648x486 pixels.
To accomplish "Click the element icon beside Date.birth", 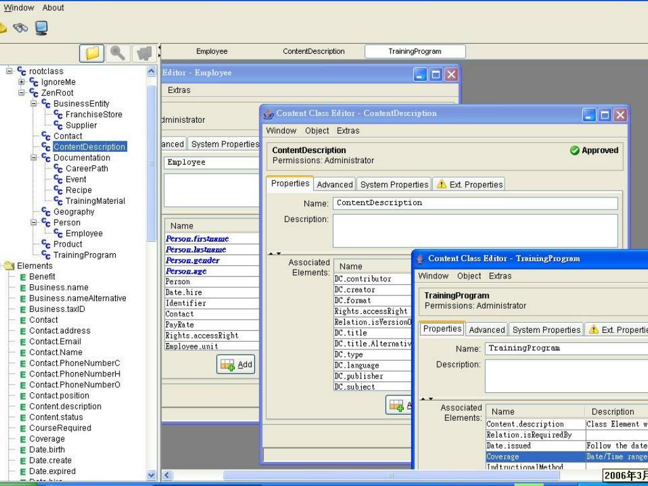I will pyautogui.click(x=23, y=450).
